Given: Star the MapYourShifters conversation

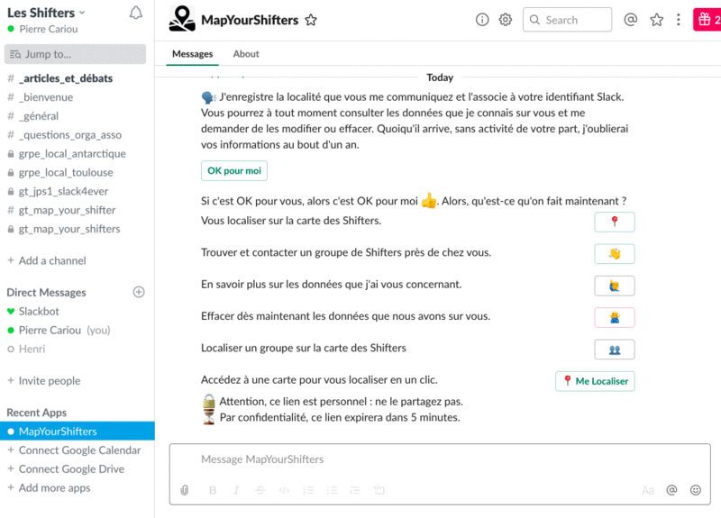Looking at the screenshot, I should click(311, 20).
